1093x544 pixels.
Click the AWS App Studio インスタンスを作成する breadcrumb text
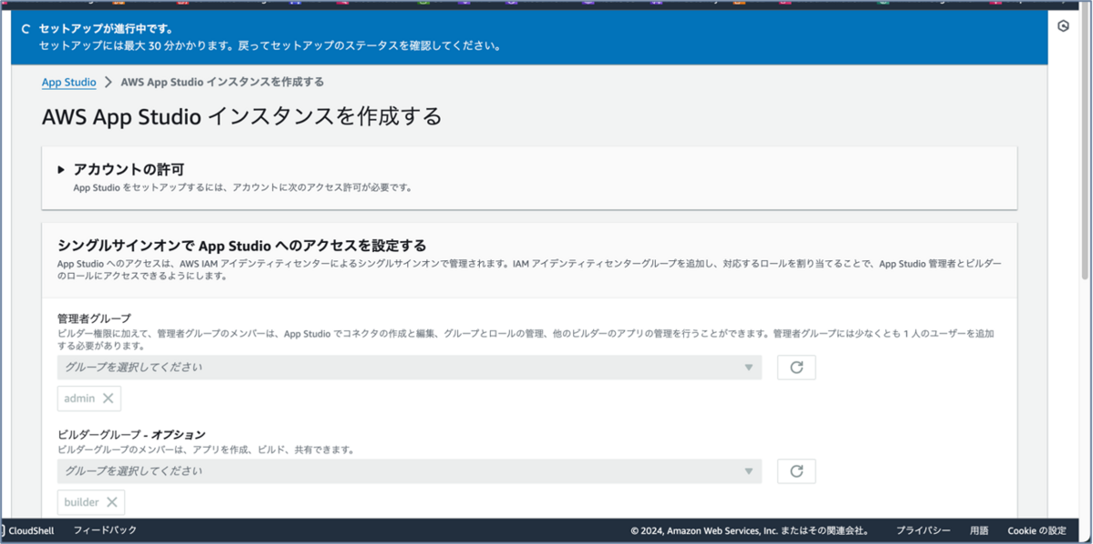tap(222, 82)
